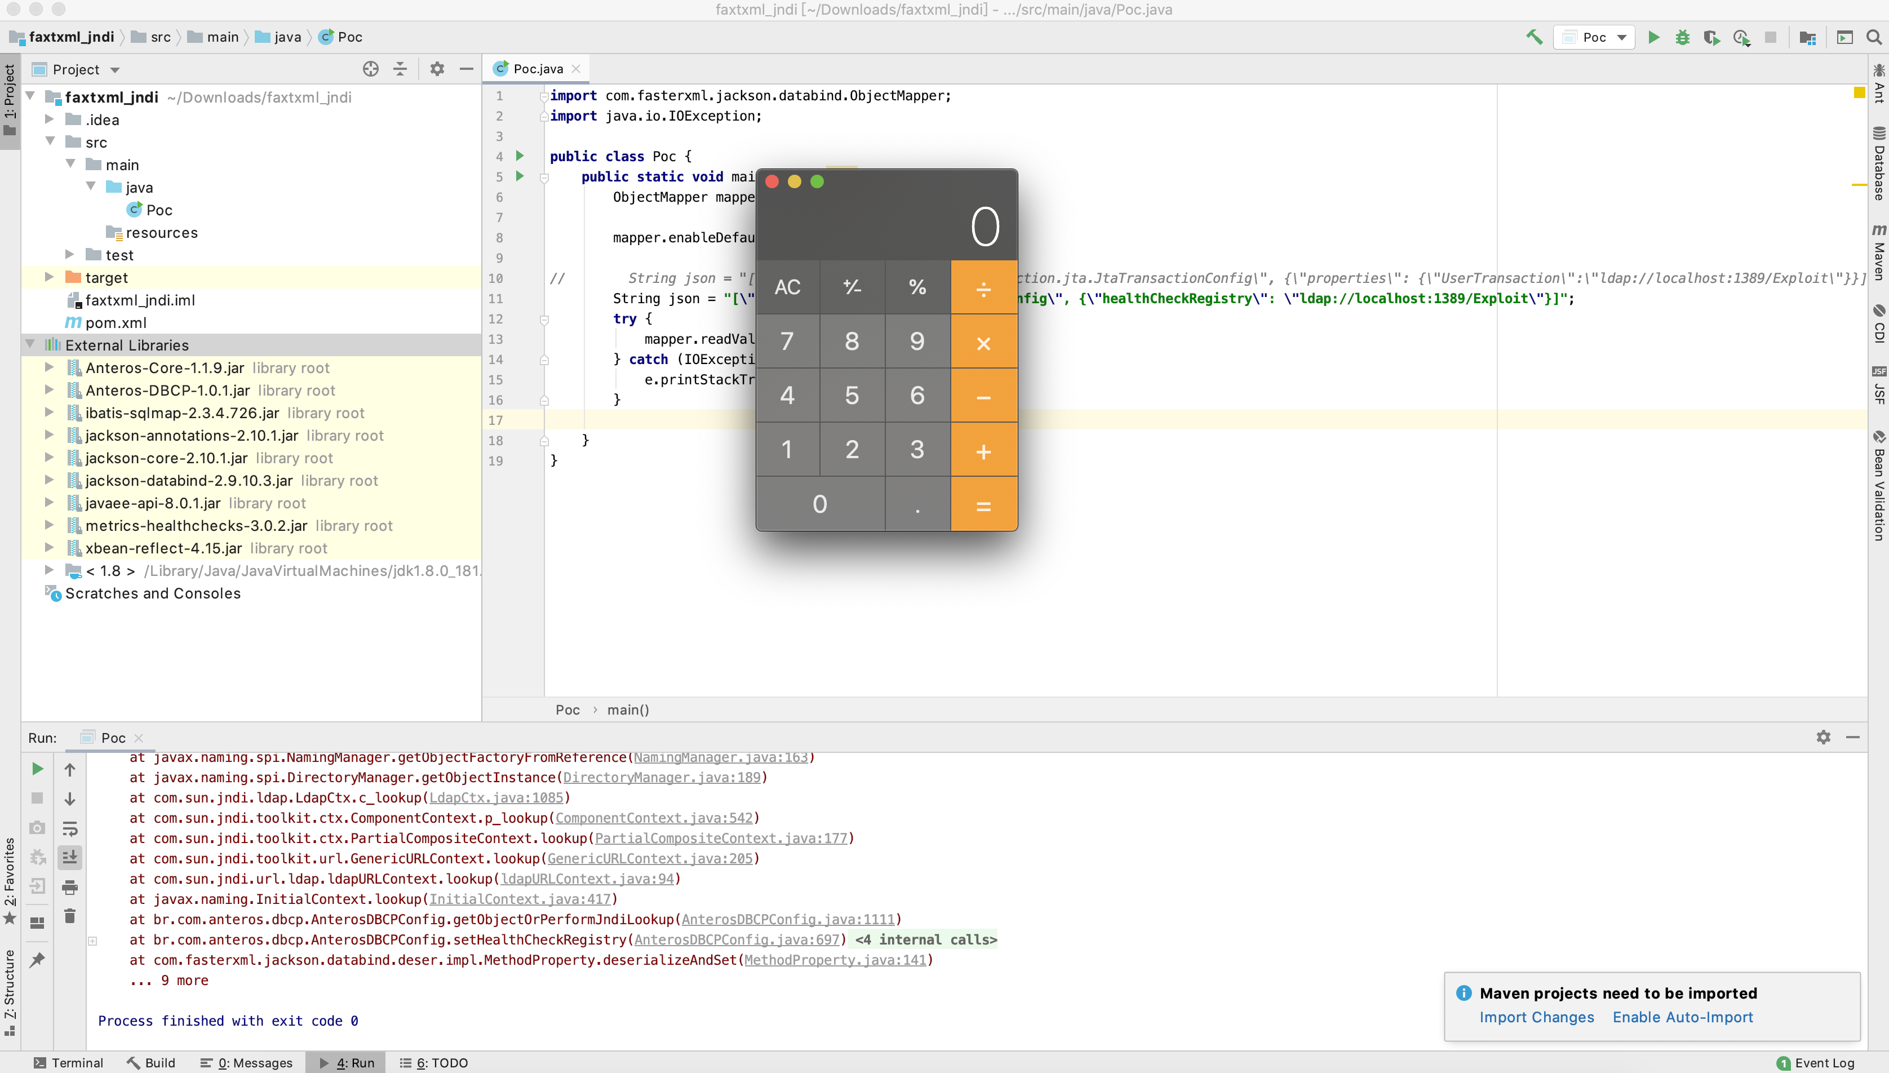This screenshot has width=1889, height=1073.
Task: Open Project Structure icon in toolbar
Action: (x=1807, y=37)
